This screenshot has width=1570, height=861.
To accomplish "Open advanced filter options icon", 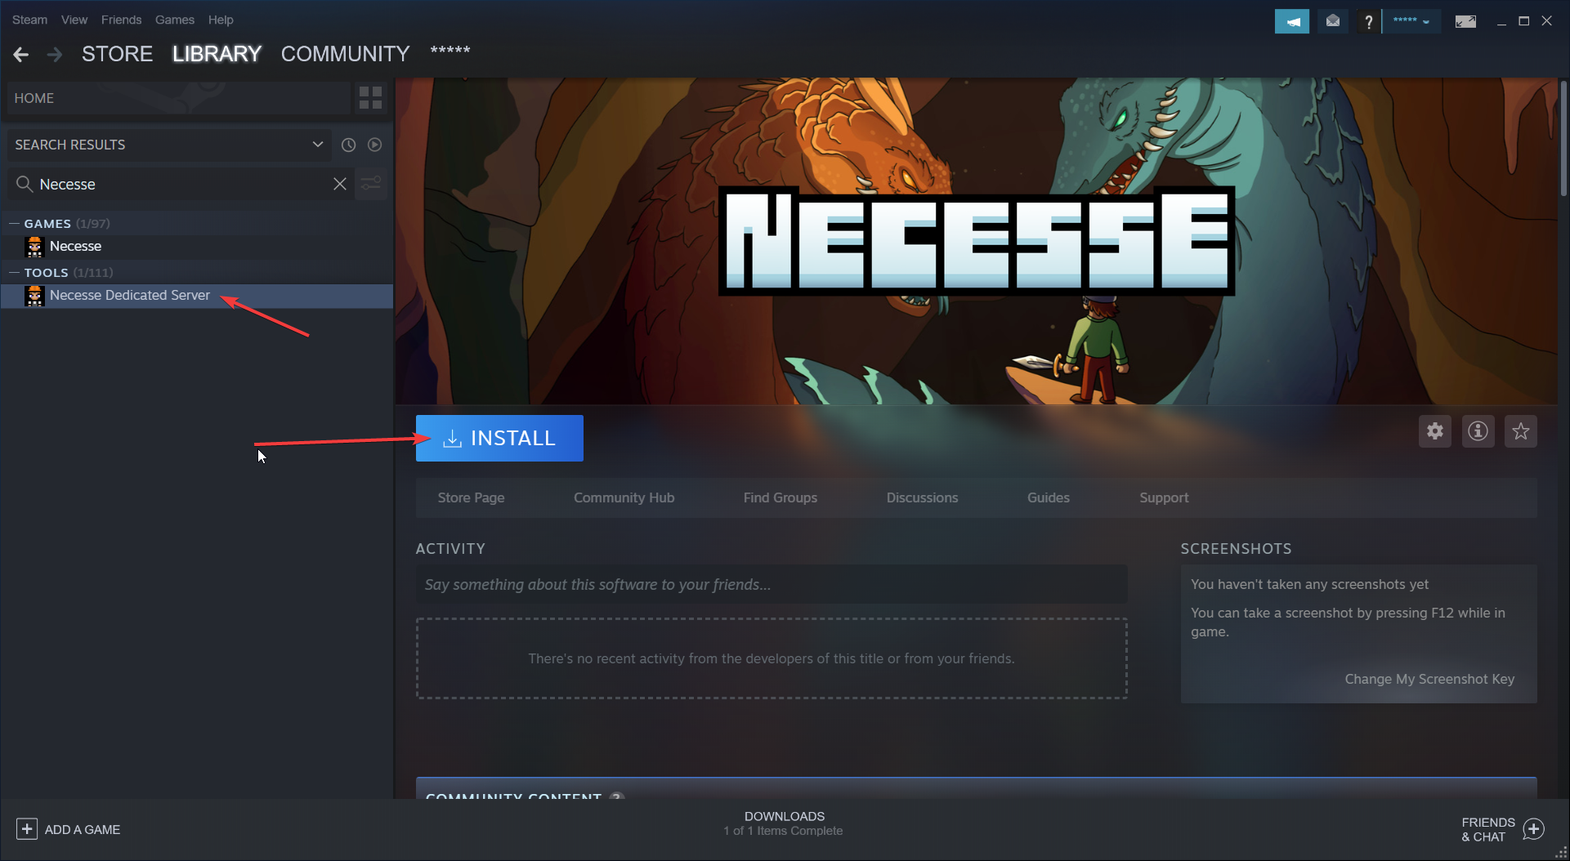I will pyautogui.click(x=371, y=184).
